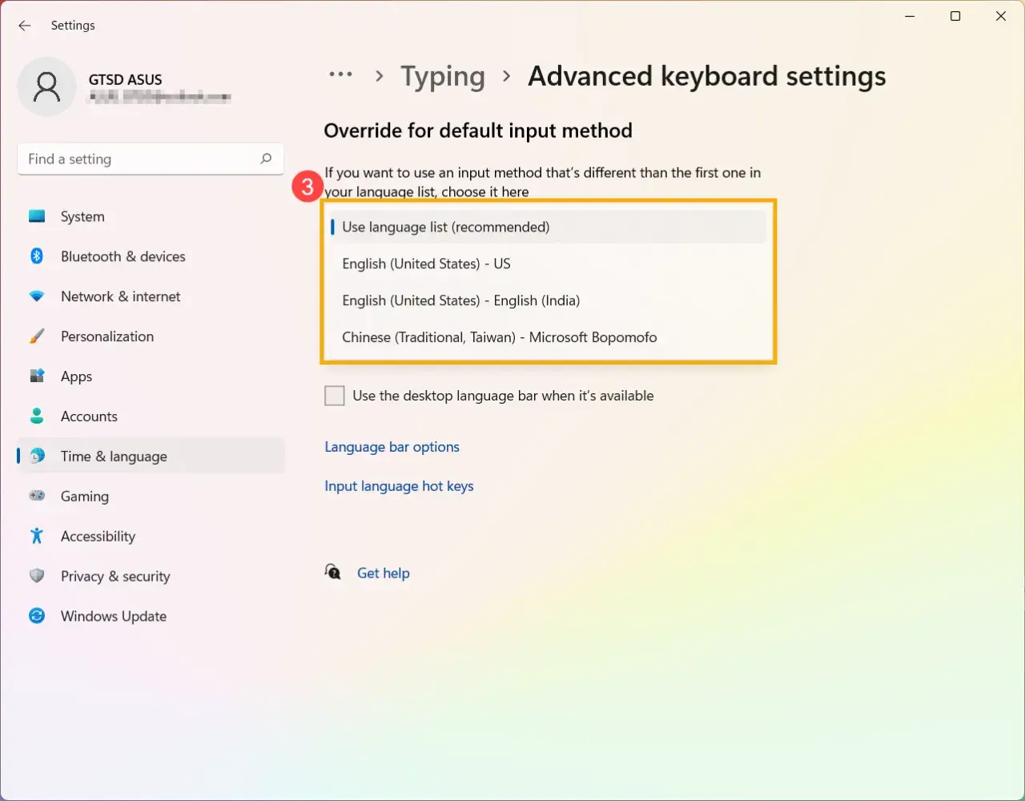1025x801 pixels.
Task: Open the Accessibility label in sidebar
Action: click(98, 536)
